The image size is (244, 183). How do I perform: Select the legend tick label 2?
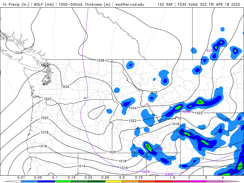[189, 178]
